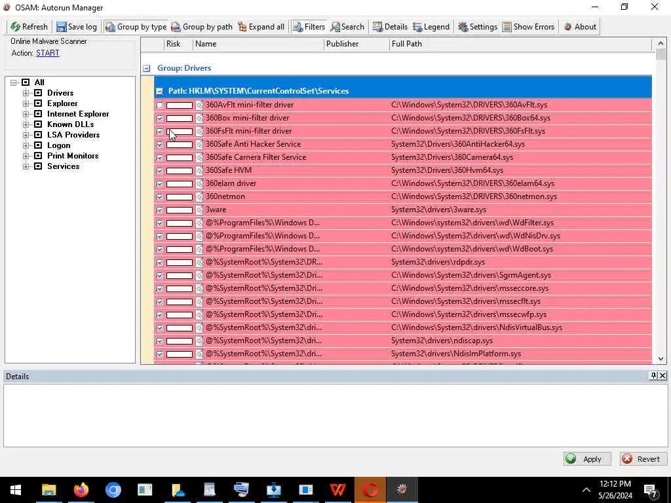The width and height of the screenshot is (671, 503).
Task: Toggle the Services category checkbox in tree
Action: coord(38,166)
